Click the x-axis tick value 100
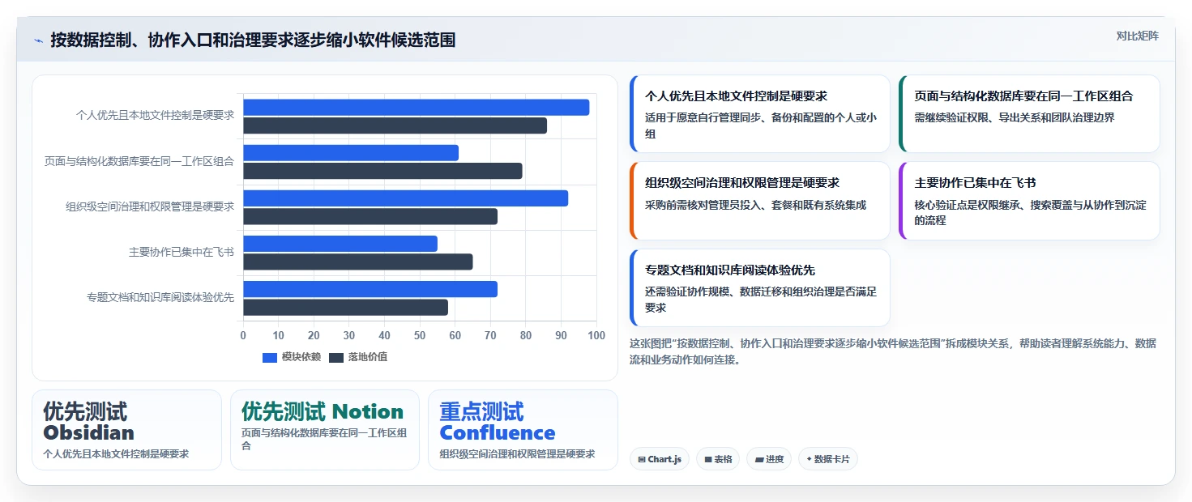The height and width of the screenshot is (502, 1192). [x=596, y=335]
